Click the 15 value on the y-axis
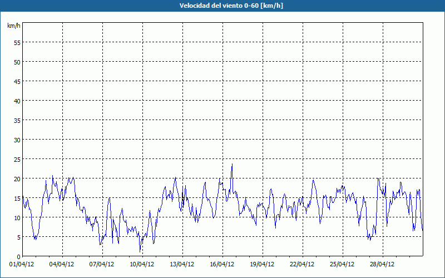445x278 pixels. 17,198
